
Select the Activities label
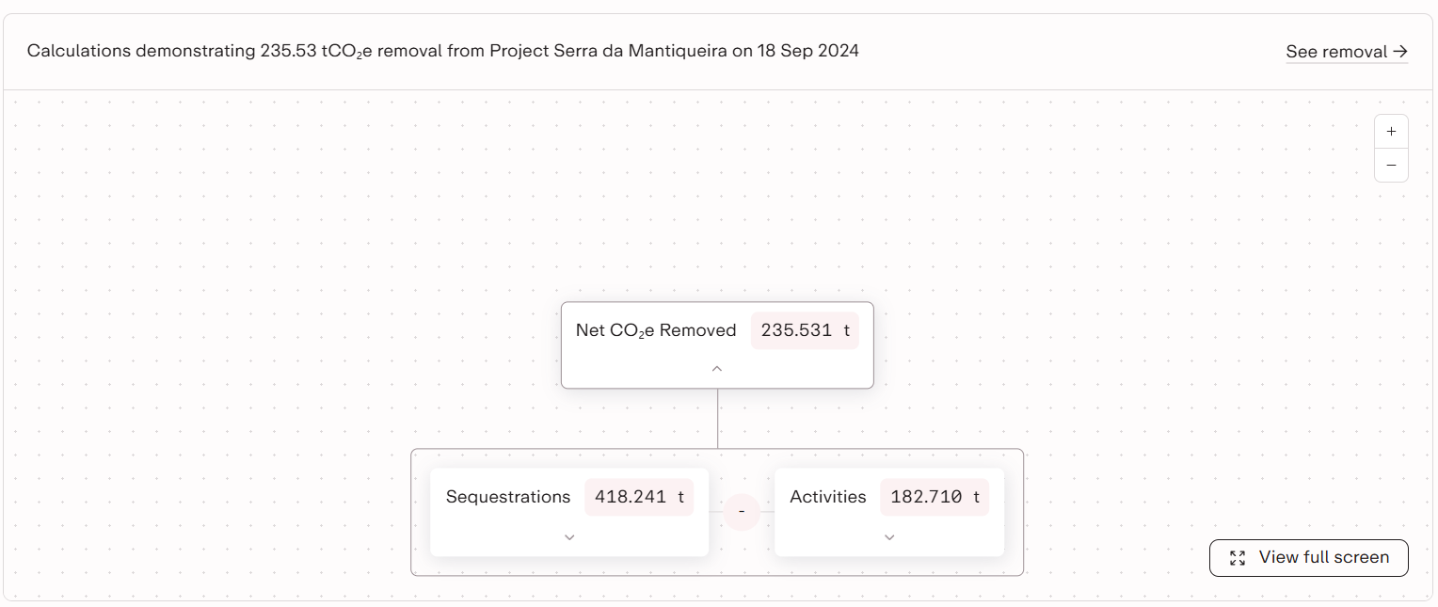click(828, 497)
